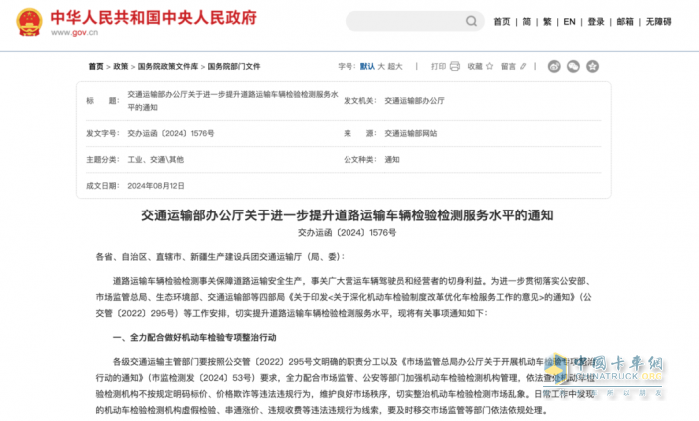
Task: Click the favorite star outline icon
Action: point(489,67)
